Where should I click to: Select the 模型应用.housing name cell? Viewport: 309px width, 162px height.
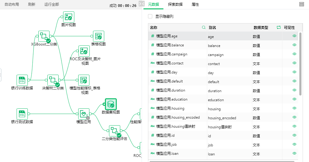(x=178, y=108)
